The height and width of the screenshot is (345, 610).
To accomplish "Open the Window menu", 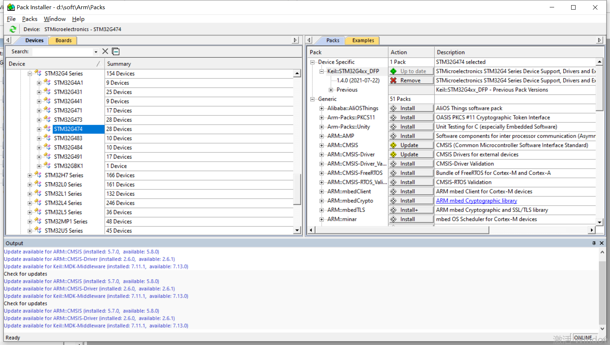I will coord(55,19).
